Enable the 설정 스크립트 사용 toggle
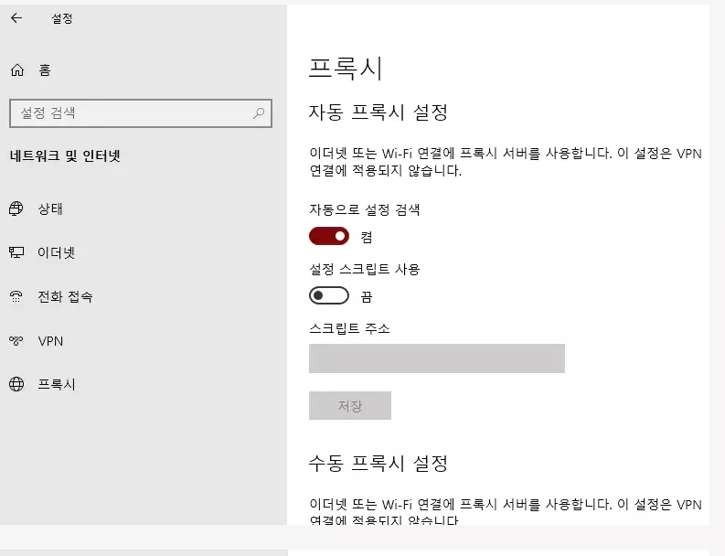 [329, 295]
